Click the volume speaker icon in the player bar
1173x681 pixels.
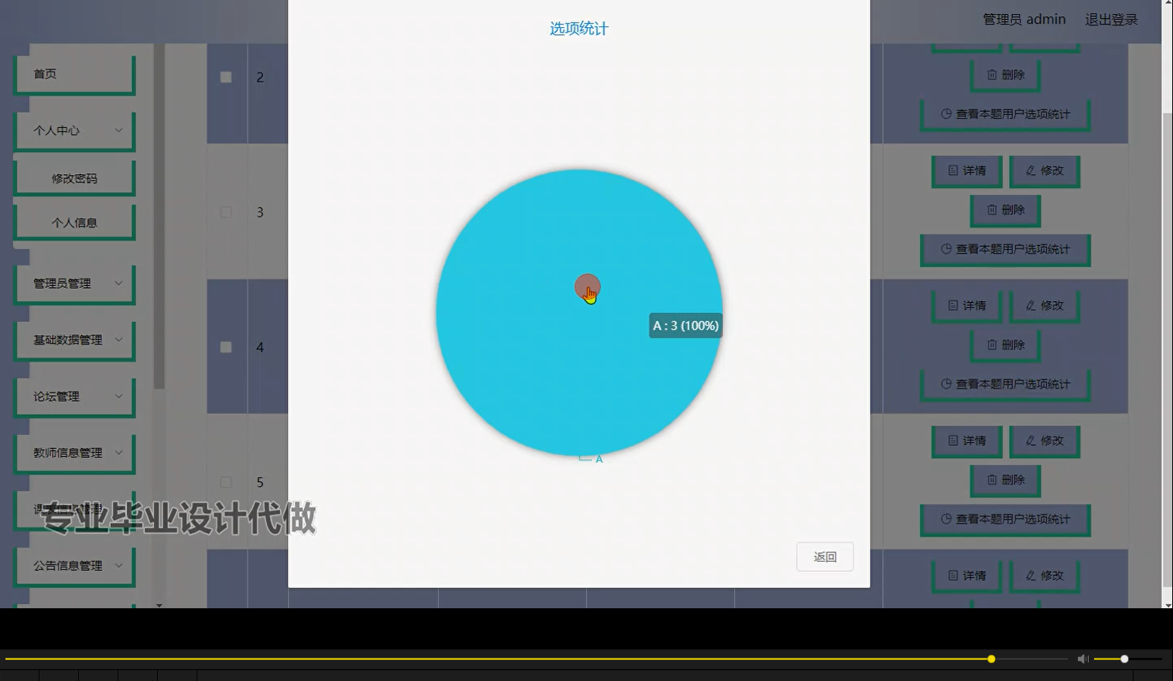(1082, 659)
